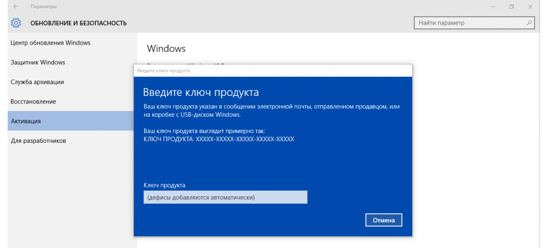Open Центр обновления Windows section
Viewport: 546px width, 248px height.
point(50,43)
